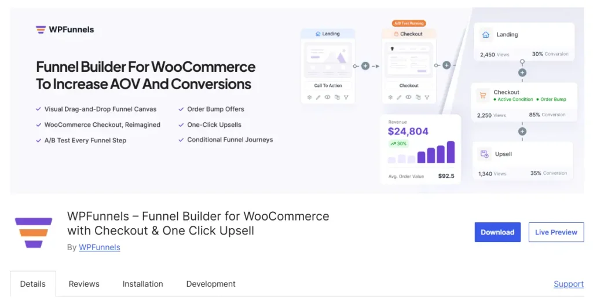Open the Details tab

[33, 284]
